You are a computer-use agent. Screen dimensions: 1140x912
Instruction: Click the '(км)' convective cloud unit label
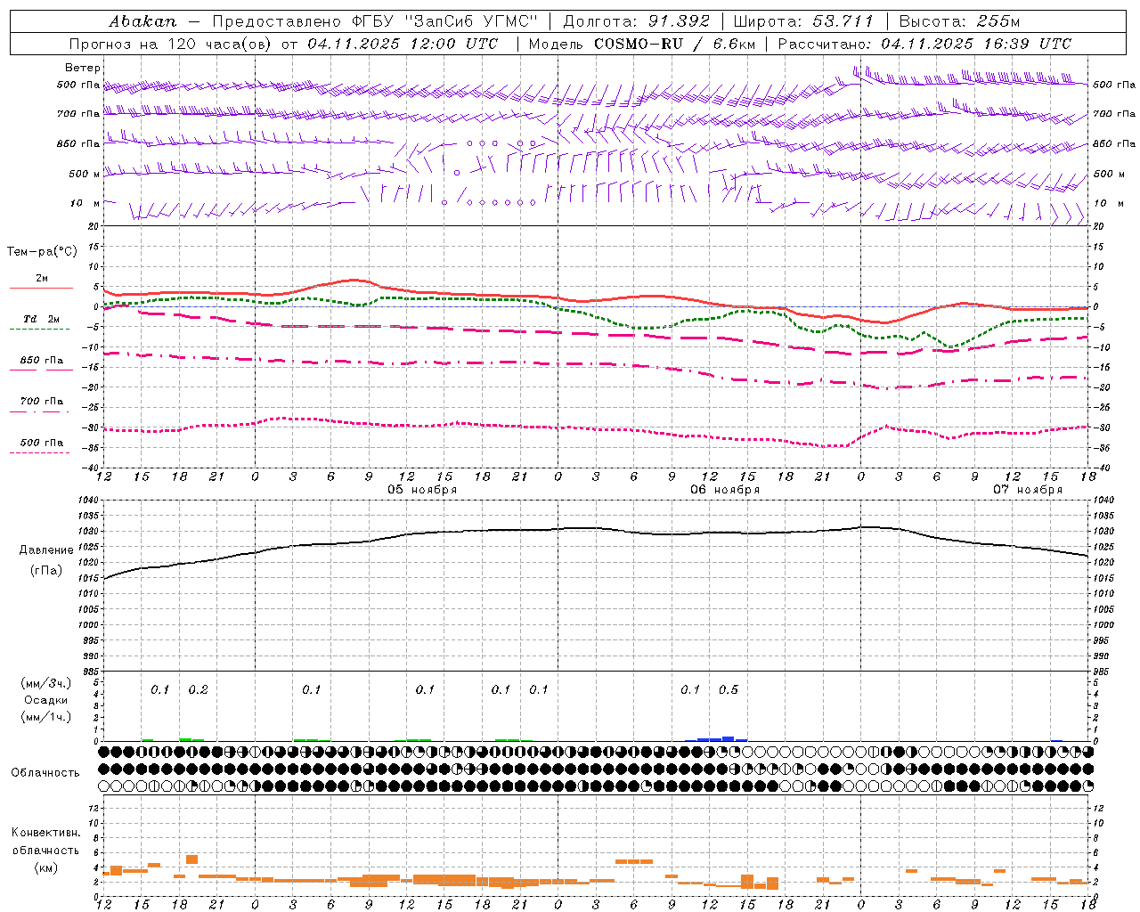coord(46,867)
